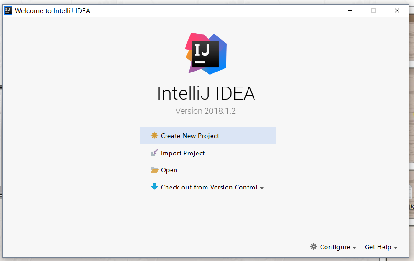Minimize the Welcome to IntelliJ IDEA window
Image resolution: width=414 pixels, height=261 pixels.
tap(350, 10)
